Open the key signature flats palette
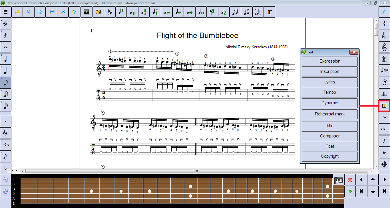390x208 pixels. tap(384, 35)
